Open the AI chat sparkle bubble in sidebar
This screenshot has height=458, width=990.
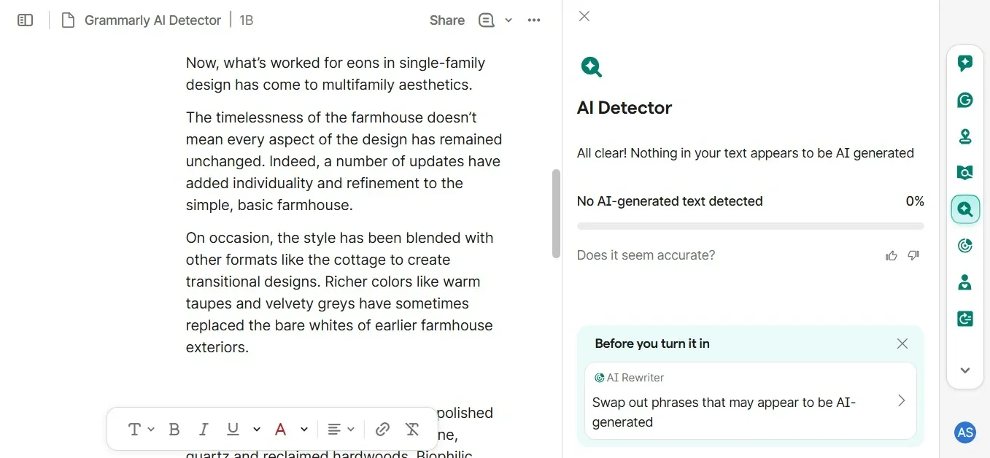click(964, 63)
